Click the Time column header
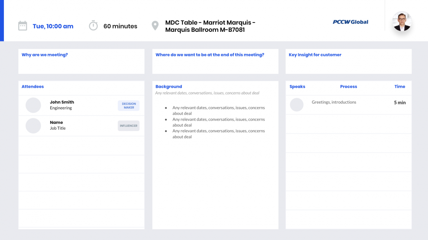 click(400, 86)
